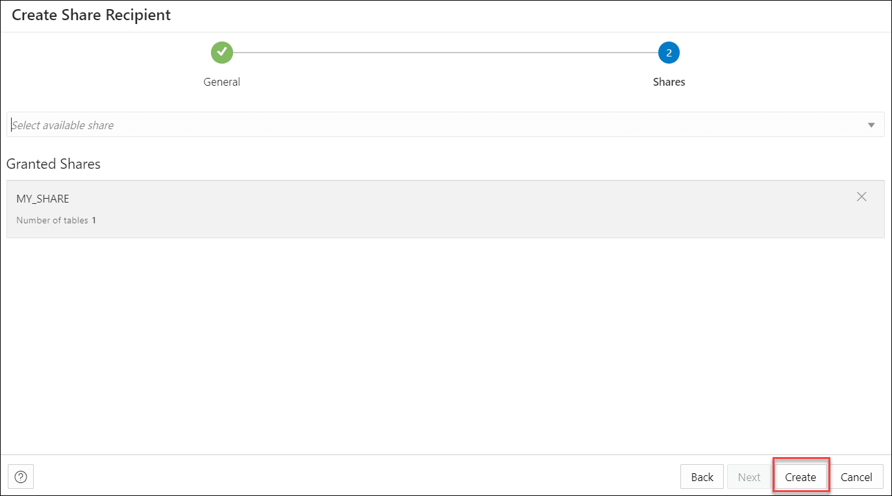Click the Granted Shares heading

click(x=53, y=164)
